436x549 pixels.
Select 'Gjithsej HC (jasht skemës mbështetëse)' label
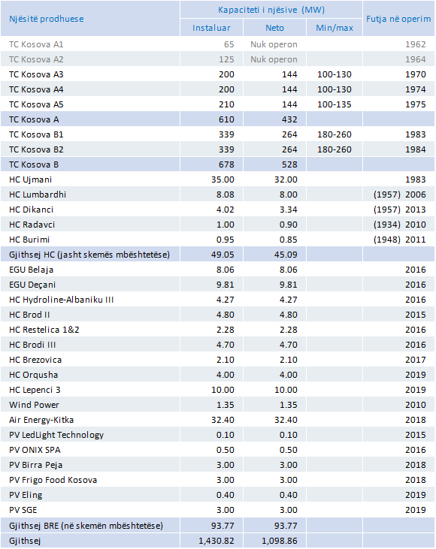89,255
